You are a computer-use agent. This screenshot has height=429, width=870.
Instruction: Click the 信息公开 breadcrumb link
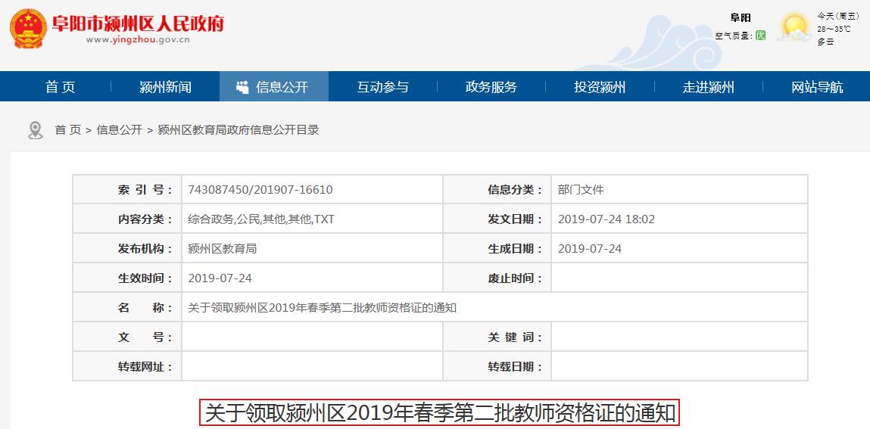click(x=119, y=130)
